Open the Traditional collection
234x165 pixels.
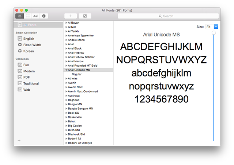(x=38, y=83)
